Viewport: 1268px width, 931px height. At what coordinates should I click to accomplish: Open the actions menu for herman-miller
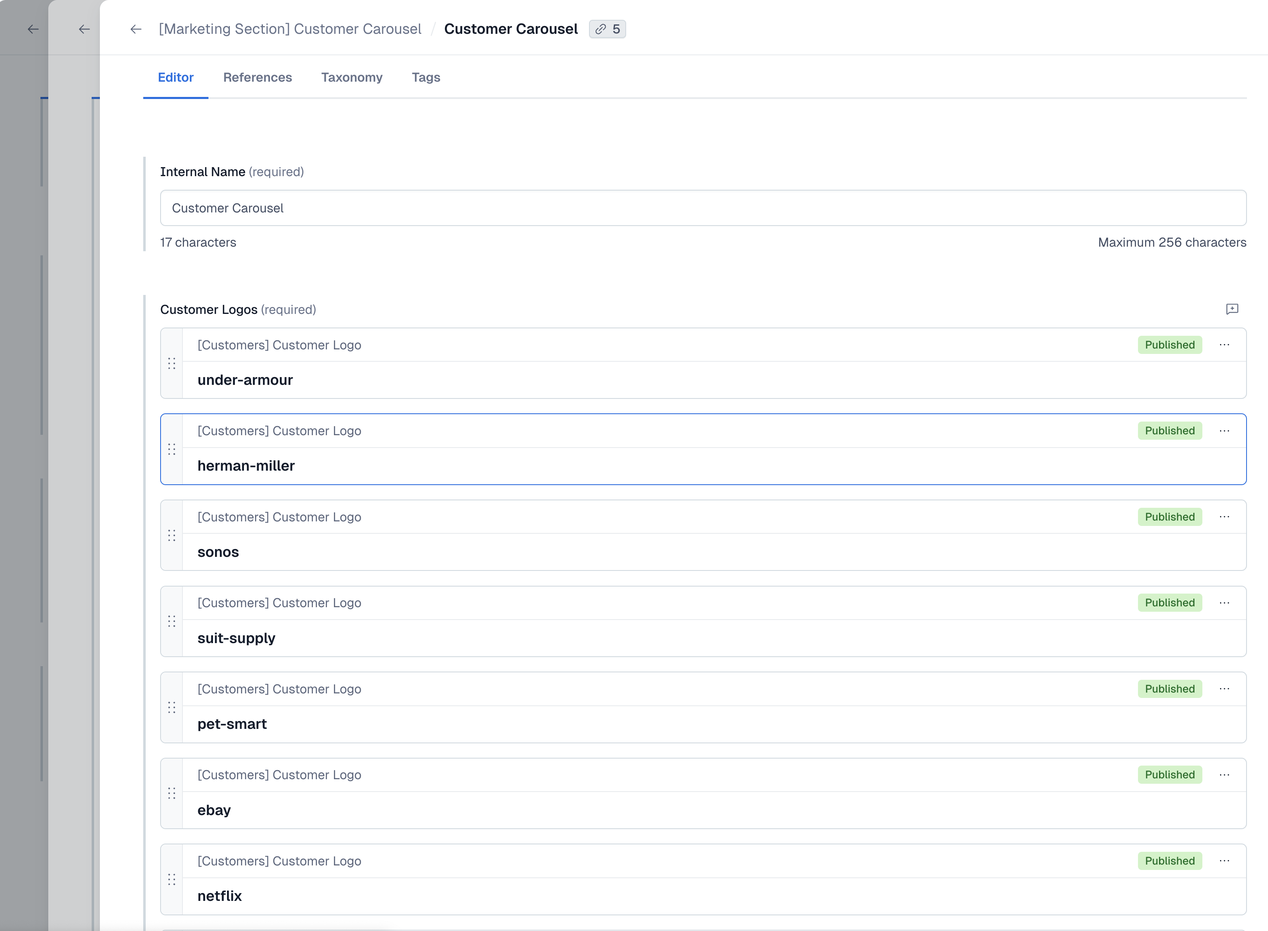pyautogui.click(x=1224, y=431)
